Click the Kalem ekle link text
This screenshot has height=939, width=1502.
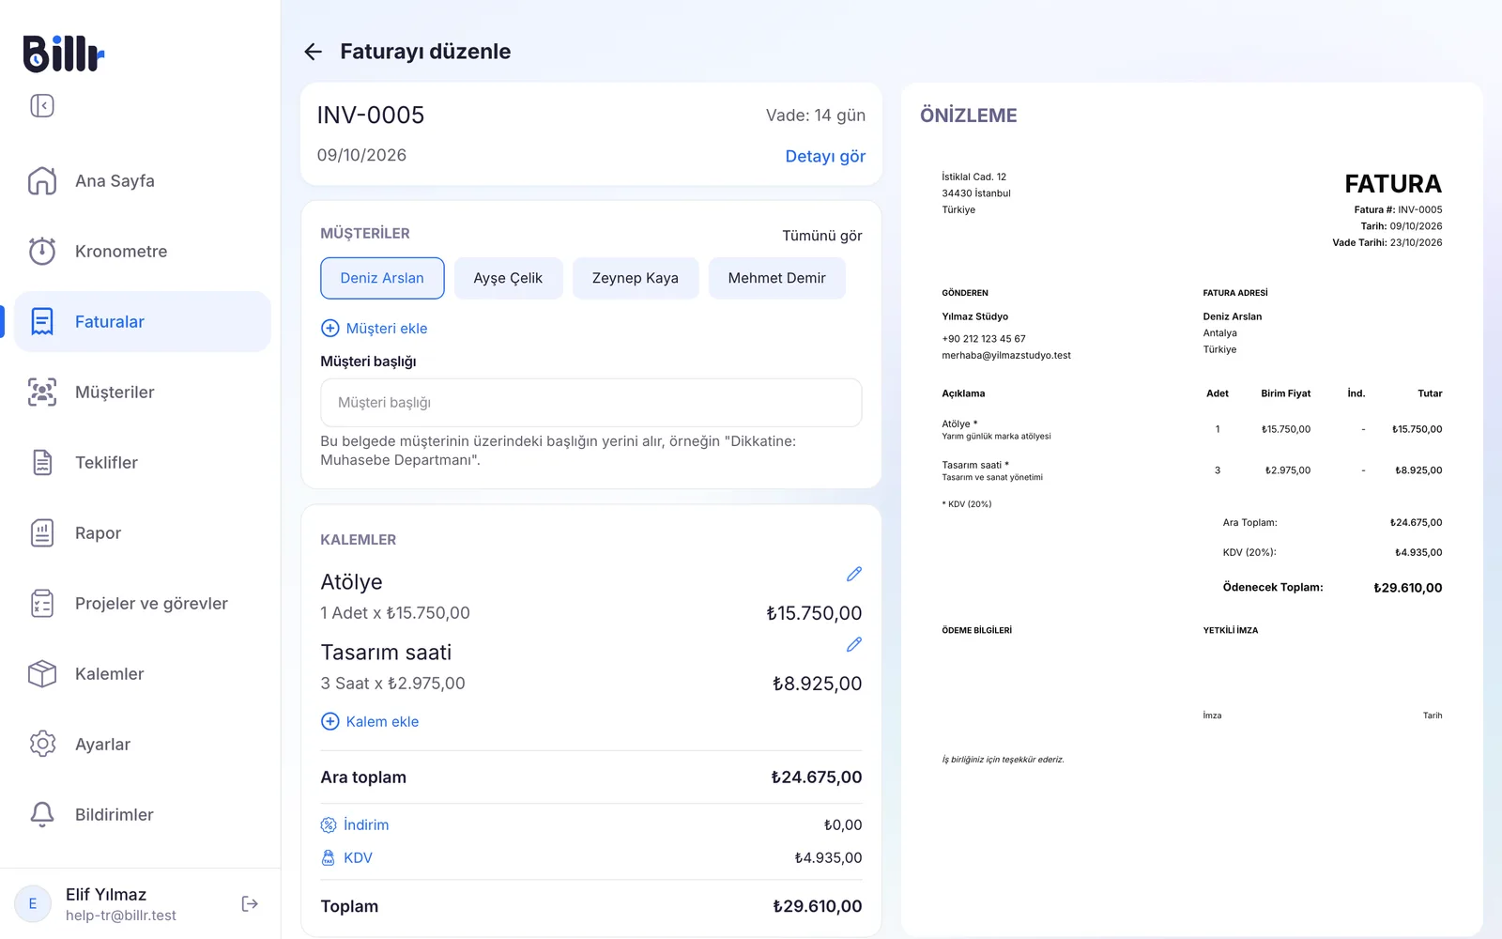(382, 721)
